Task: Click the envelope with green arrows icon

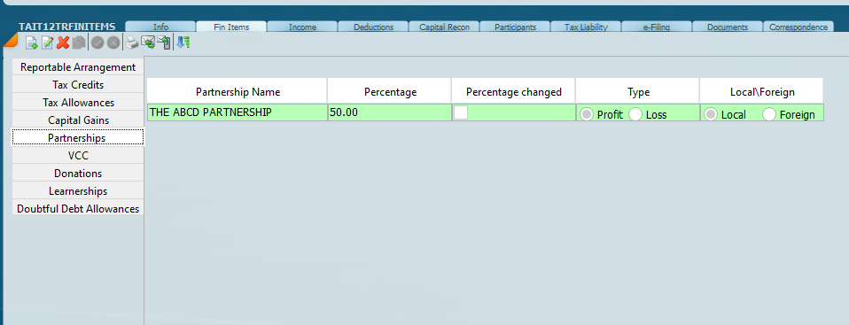Action: (147, 43)
